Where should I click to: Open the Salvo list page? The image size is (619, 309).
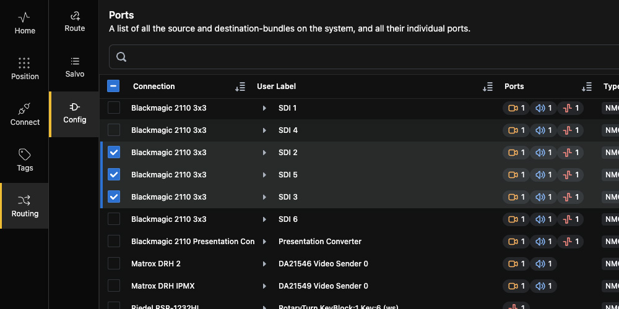(75, 68)
